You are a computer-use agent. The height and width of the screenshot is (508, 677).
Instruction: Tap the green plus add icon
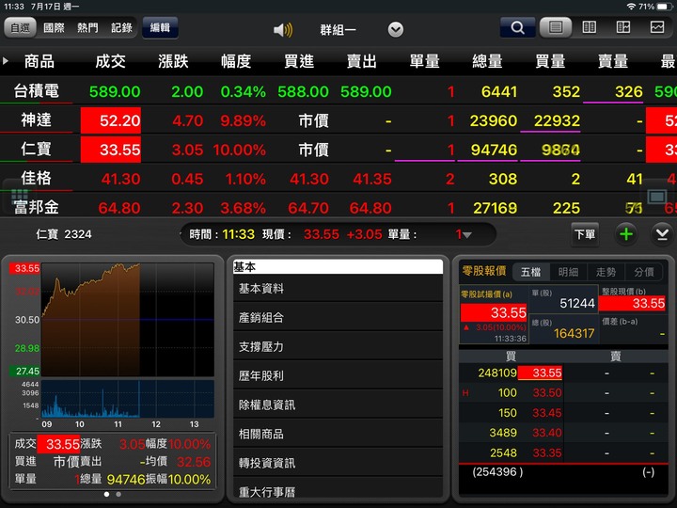(626, 234)
